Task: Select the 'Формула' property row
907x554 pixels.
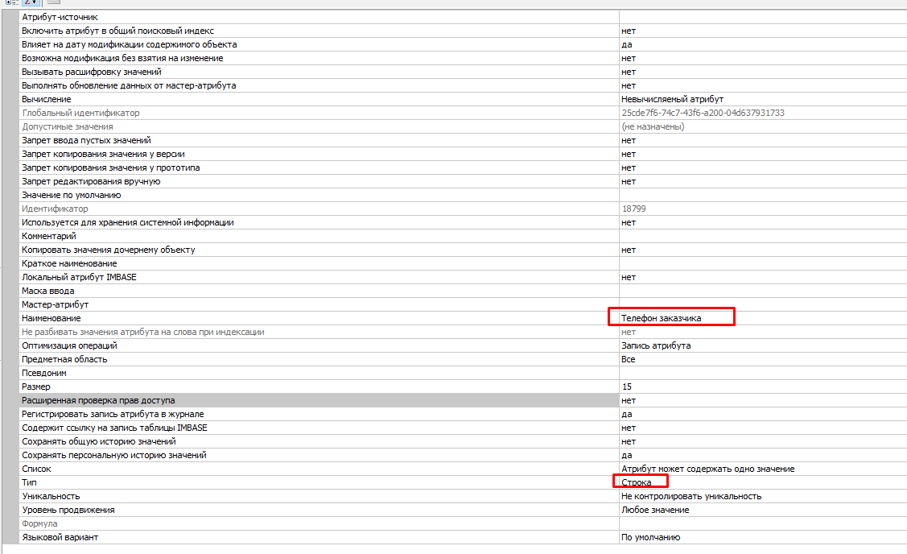Action: click(463, 524)
